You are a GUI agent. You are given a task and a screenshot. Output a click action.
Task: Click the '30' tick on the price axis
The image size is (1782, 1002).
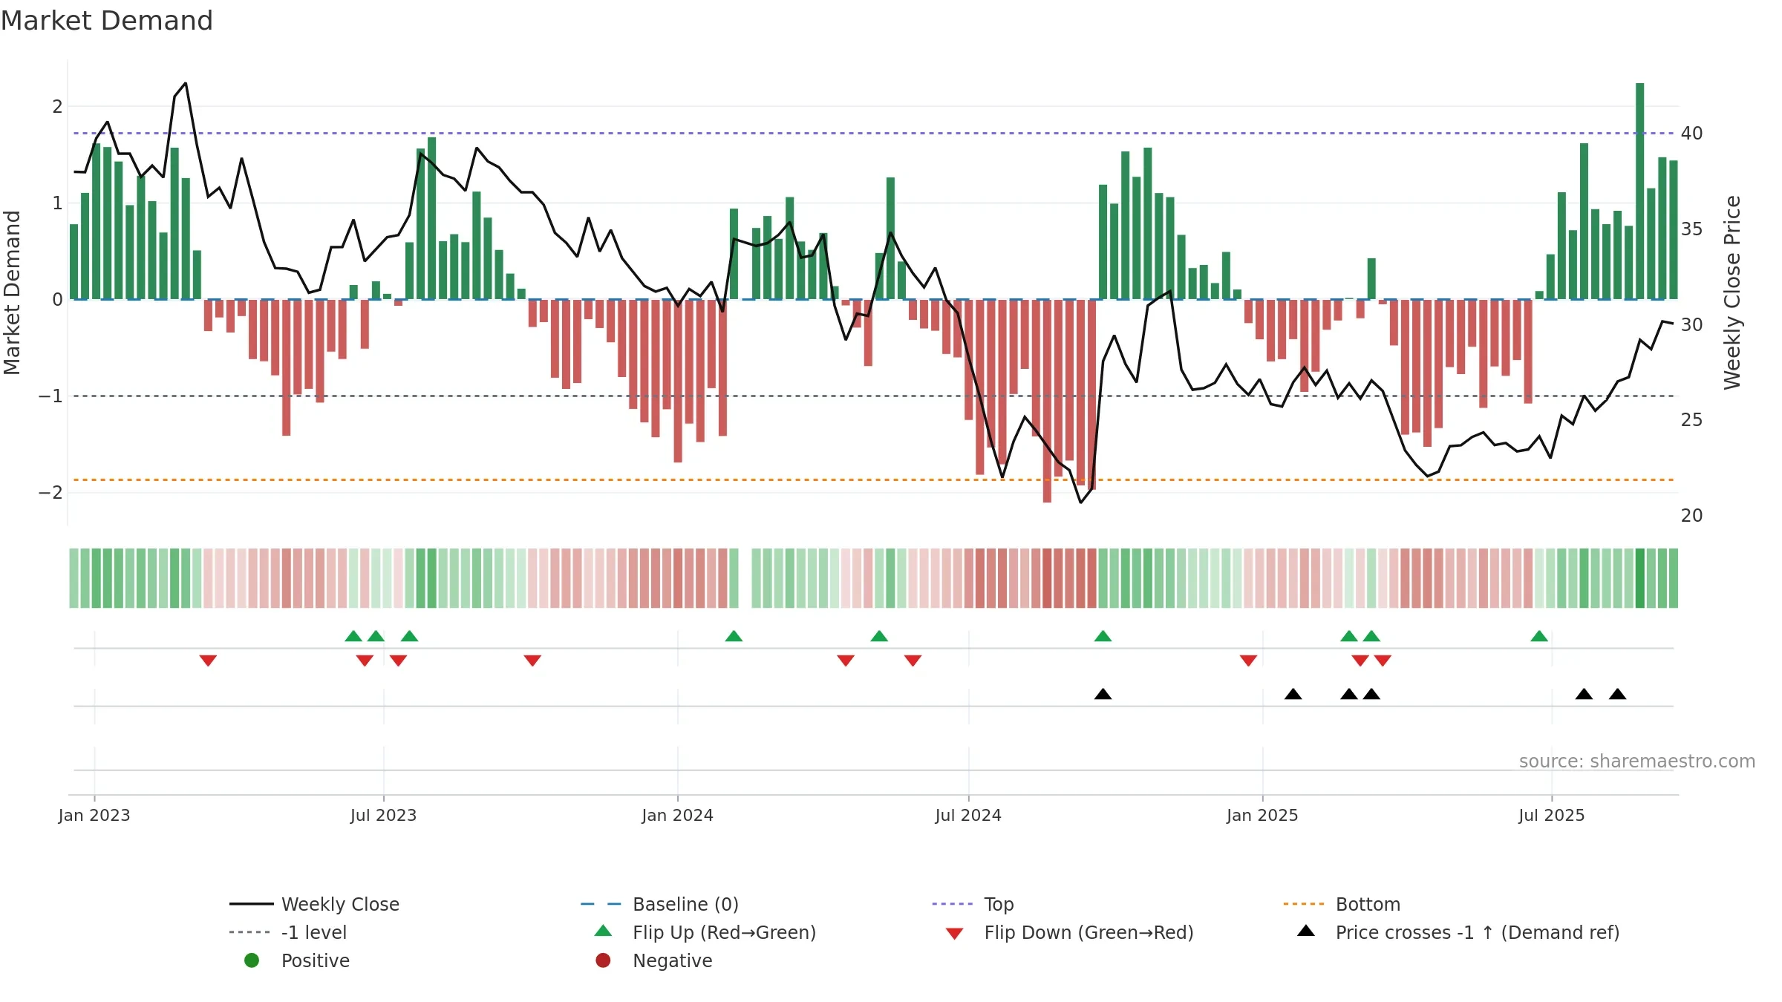1691,324
